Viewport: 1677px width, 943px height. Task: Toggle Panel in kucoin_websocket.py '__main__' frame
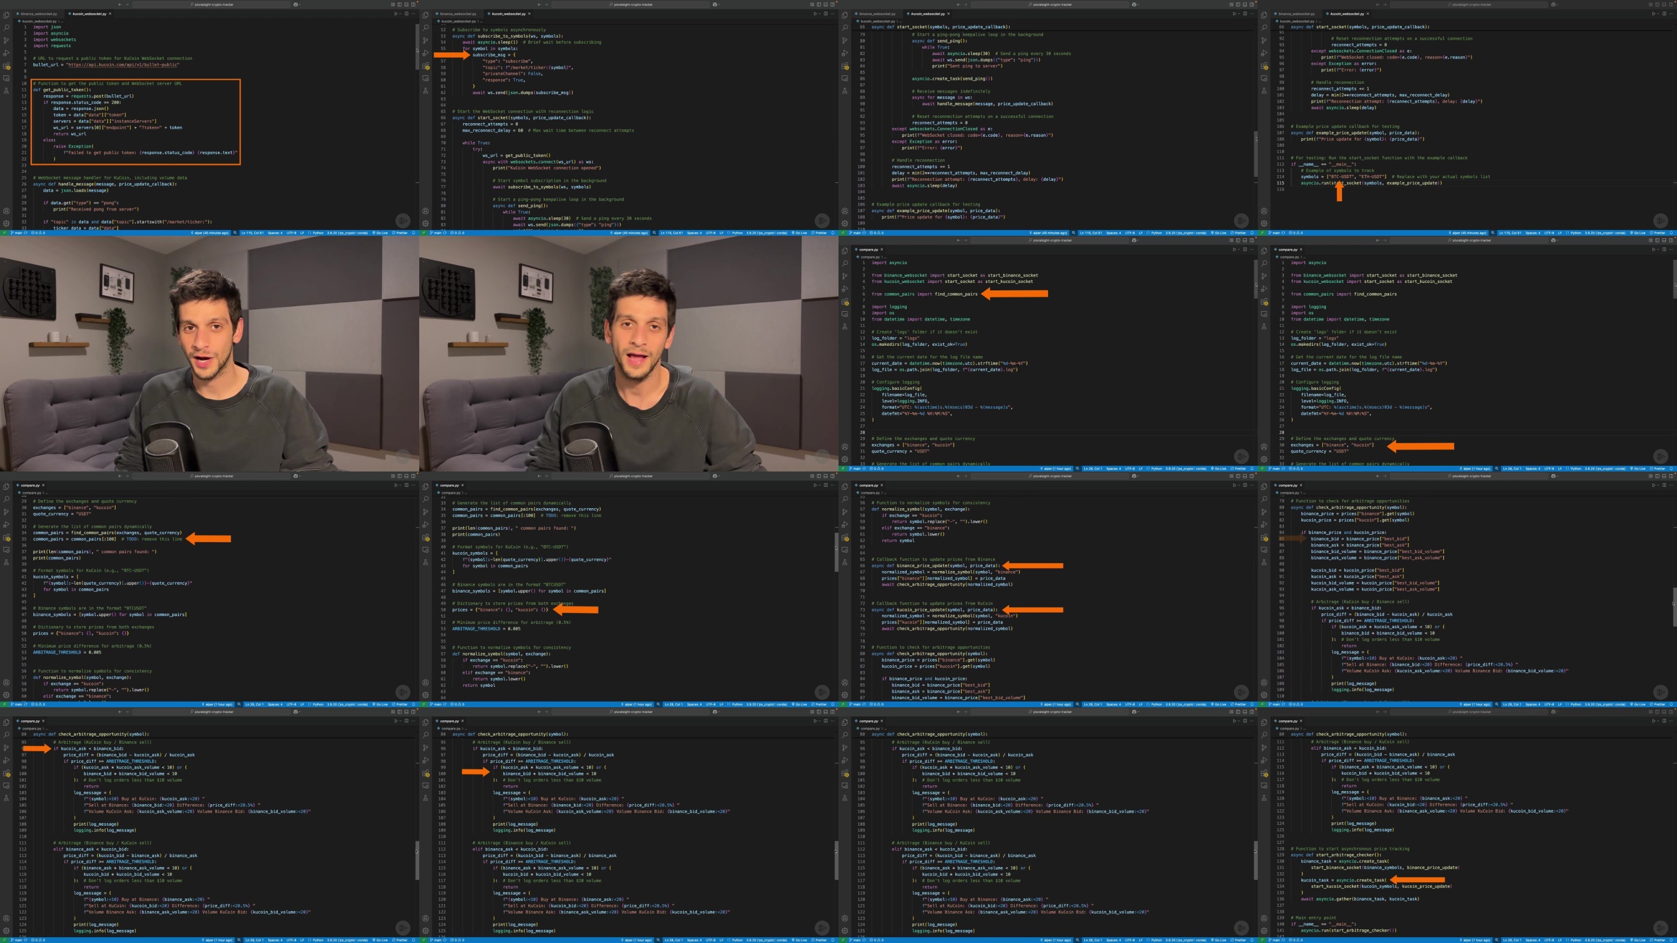(1664, 5)
